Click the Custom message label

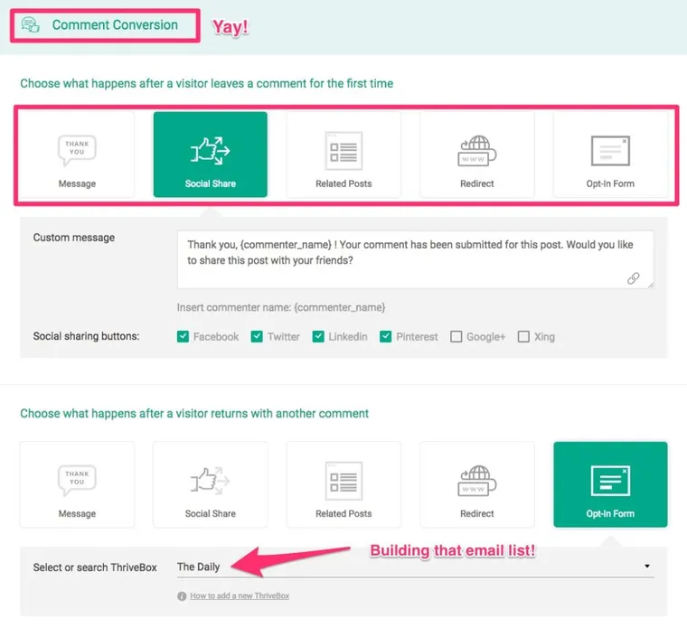coord(74,238)
